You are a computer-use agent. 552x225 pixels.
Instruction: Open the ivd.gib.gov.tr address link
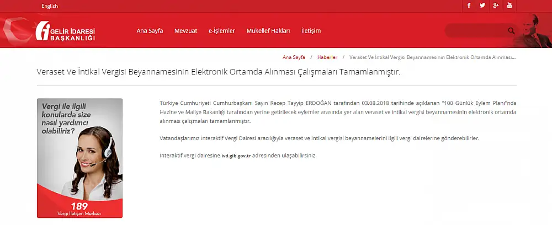(236, 156)
